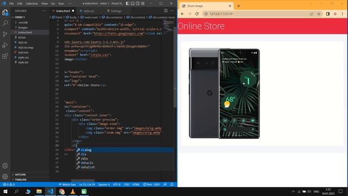Open inf.txt in the Explorer tree
The height and width of the screenshot is (196, 348).
point(30,38)
